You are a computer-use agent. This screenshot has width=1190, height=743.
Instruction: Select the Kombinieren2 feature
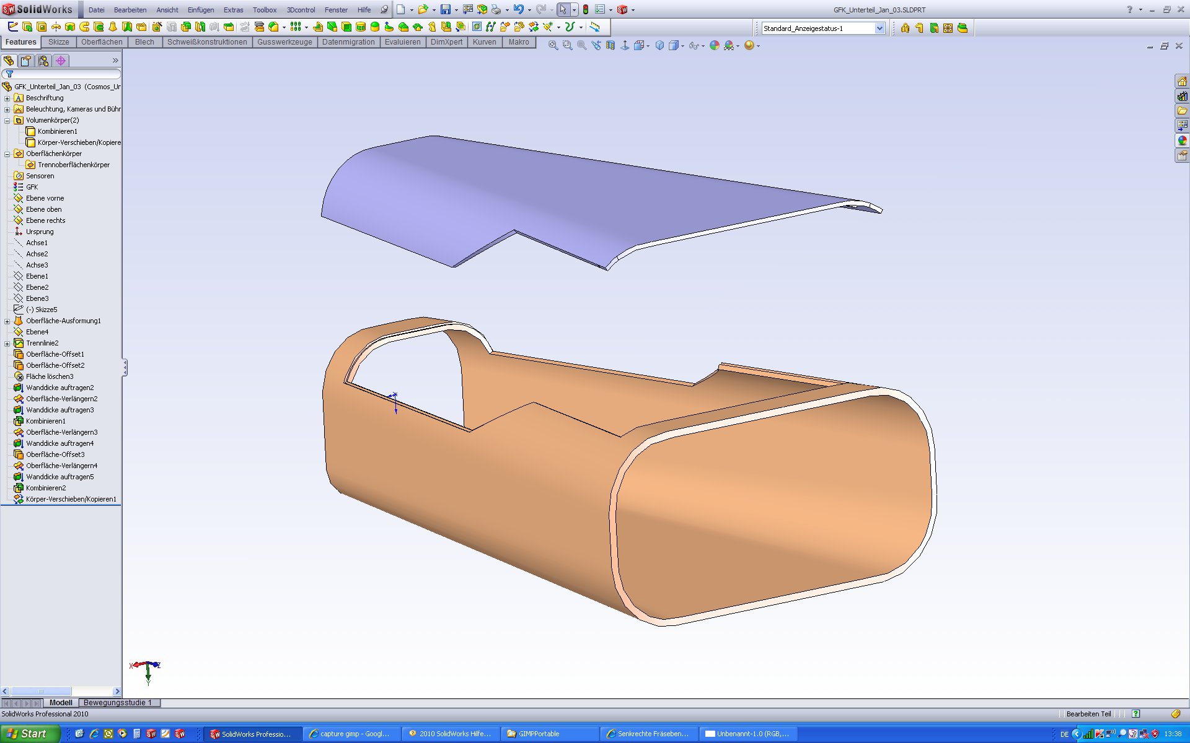click(45, 488)
